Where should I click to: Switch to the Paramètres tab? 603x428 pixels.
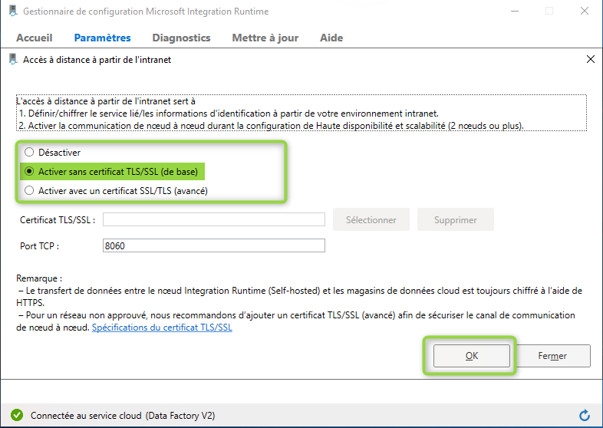(x=102, y=38)
